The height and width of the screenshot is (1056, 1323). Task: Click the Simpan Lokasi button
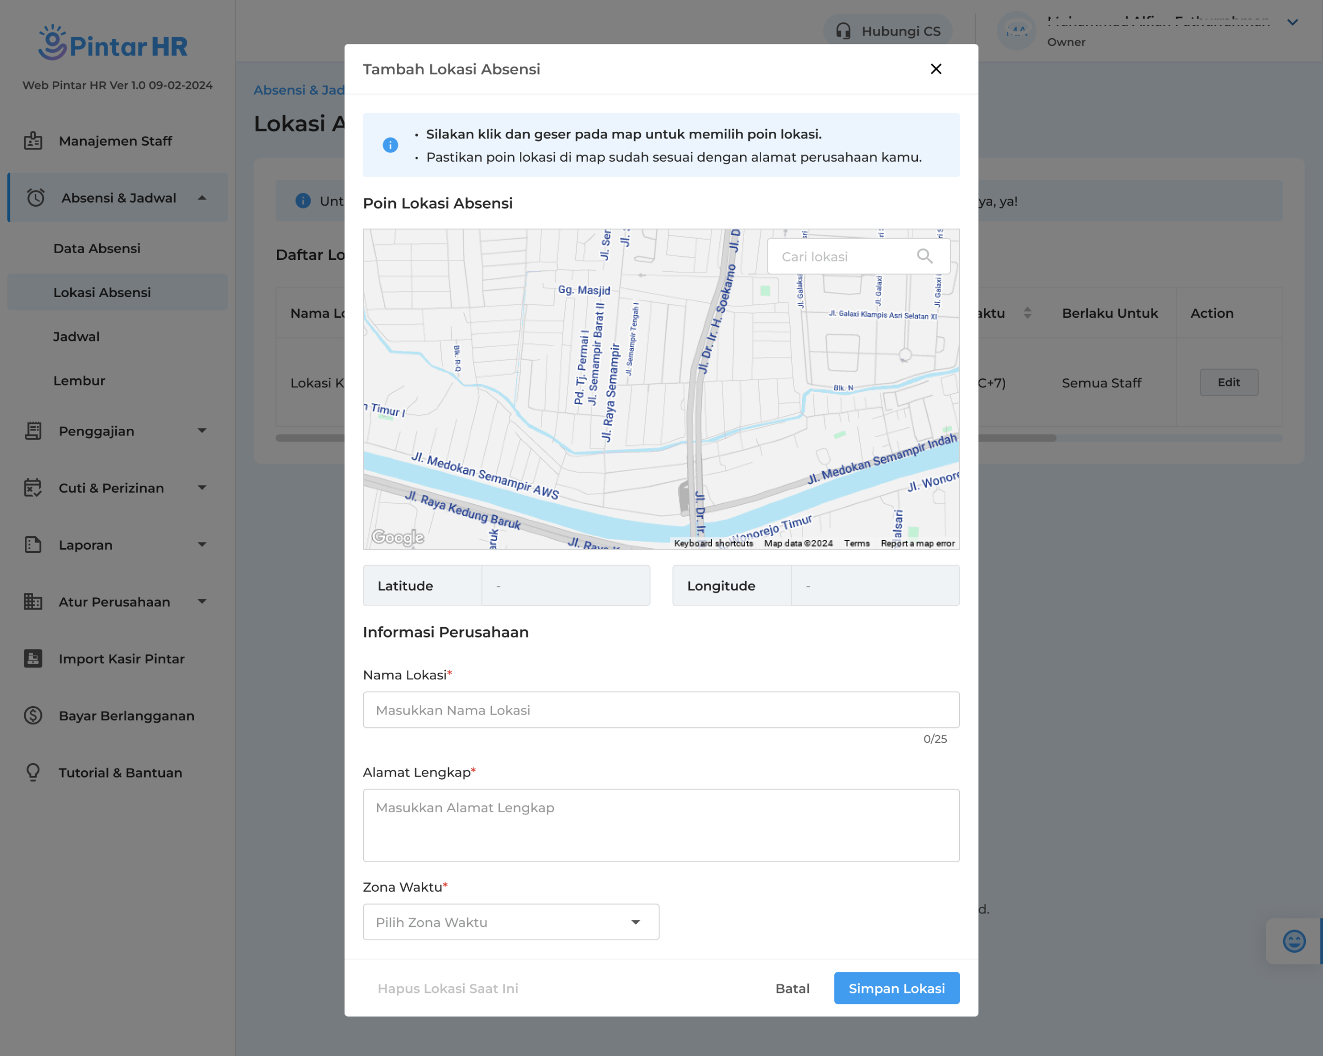click(897, 988)
